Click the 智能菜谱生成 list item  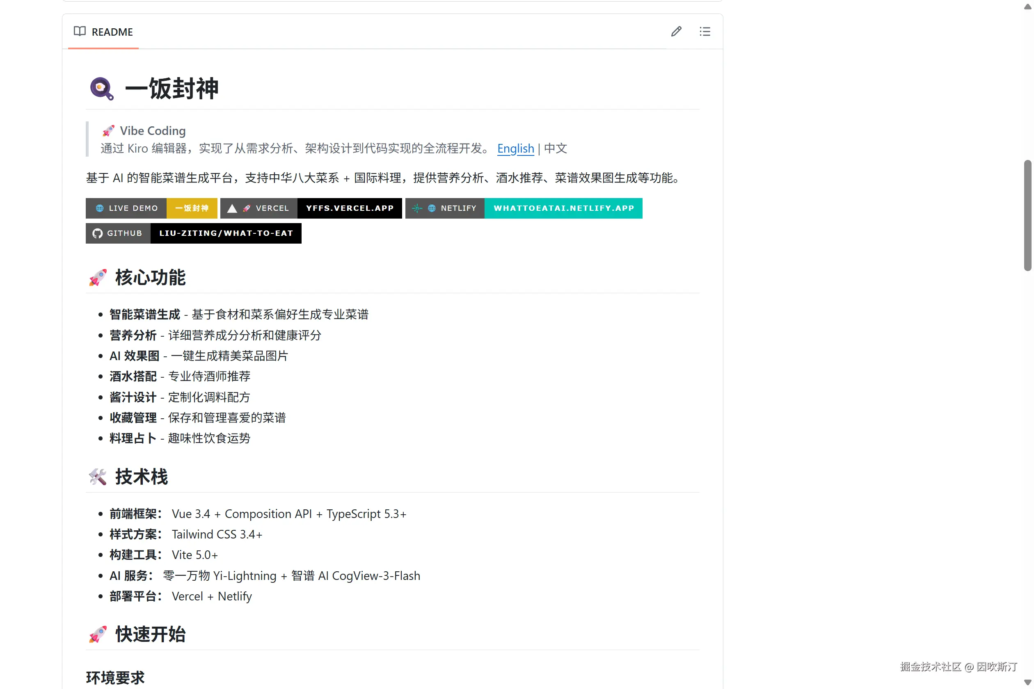tap(239, 315)
